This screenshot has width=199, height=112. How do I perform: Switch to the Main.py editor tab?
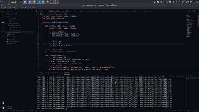tap(40, 11)
